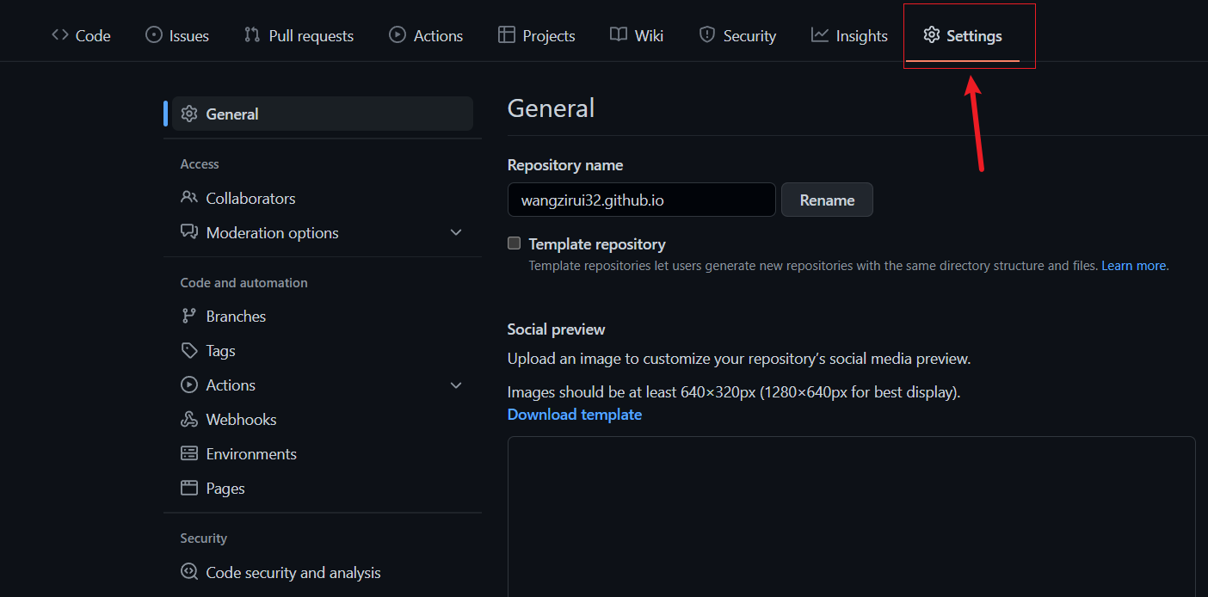The height and width of the screenshot is (597, 1208).
Task: Expand the Moderation options section
Action: [456, 233]
